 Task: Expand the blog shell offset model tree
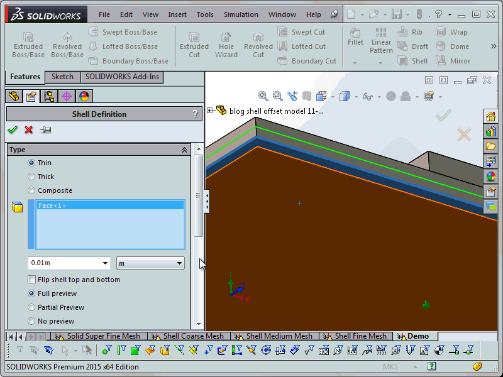click(210, 111)
